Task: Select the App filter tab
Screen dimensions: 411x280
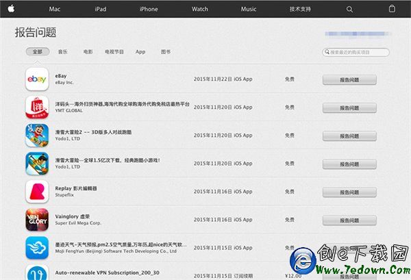Action: 140,52
